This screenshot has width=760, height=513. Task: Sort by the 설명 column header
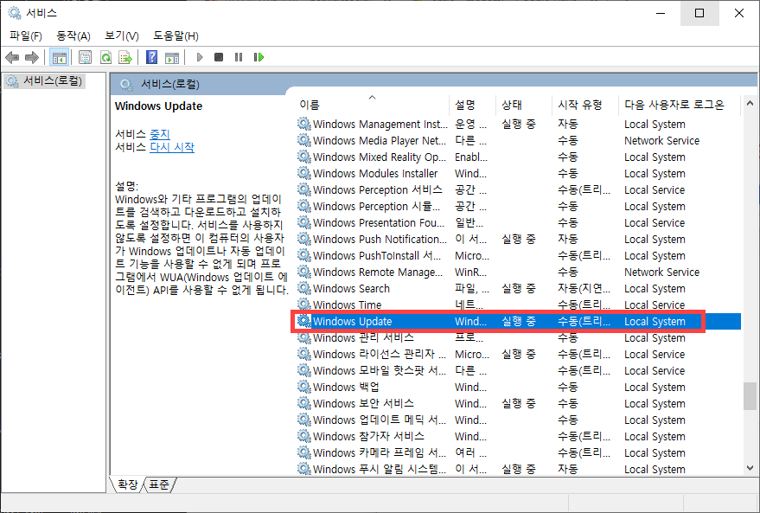click(472, 105)
